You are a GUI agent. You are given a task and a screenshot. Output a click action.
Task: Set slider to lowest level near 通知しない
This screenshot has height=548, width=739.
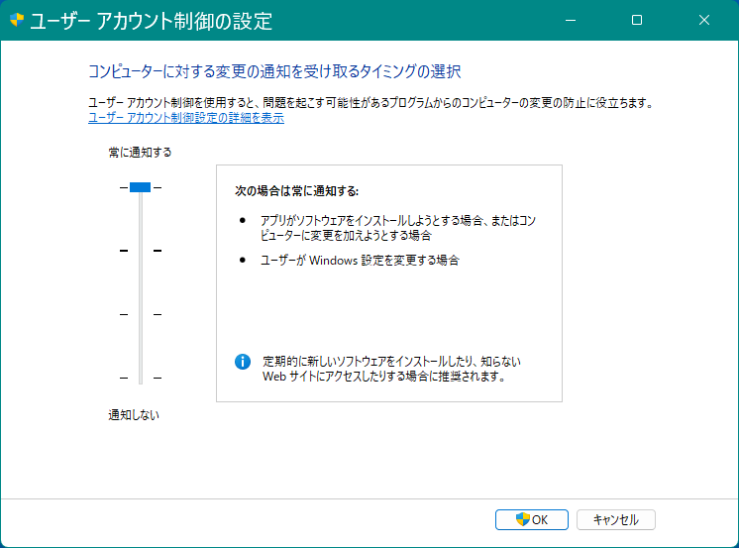click(x=141, y=378)
